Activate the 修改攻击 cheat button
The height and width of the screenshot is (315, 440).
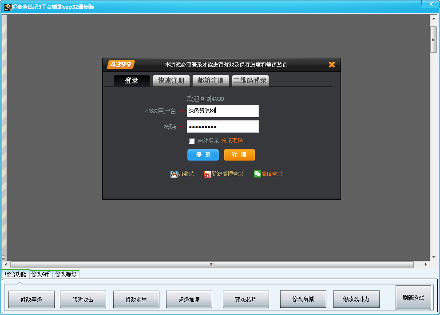[x=83, y=299]
